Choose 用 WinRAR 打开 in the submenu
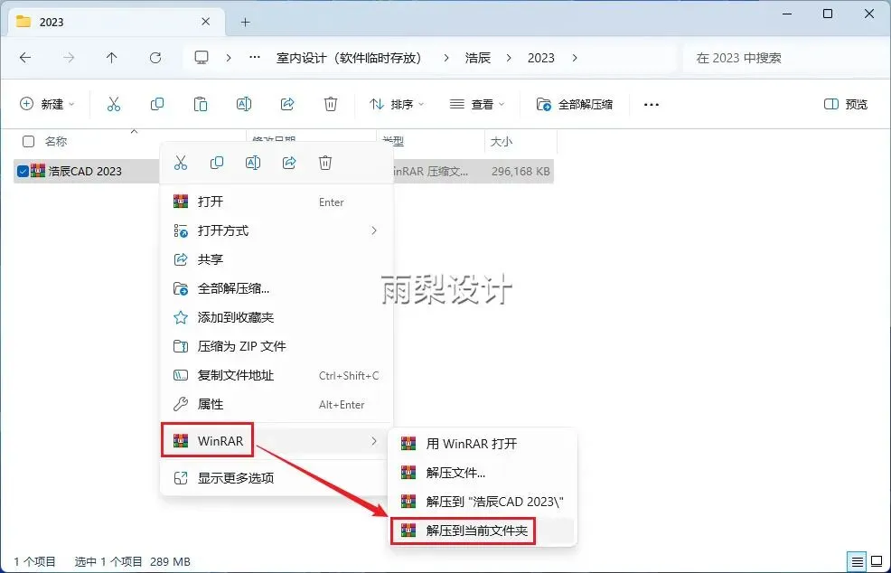 pos(483,444)
